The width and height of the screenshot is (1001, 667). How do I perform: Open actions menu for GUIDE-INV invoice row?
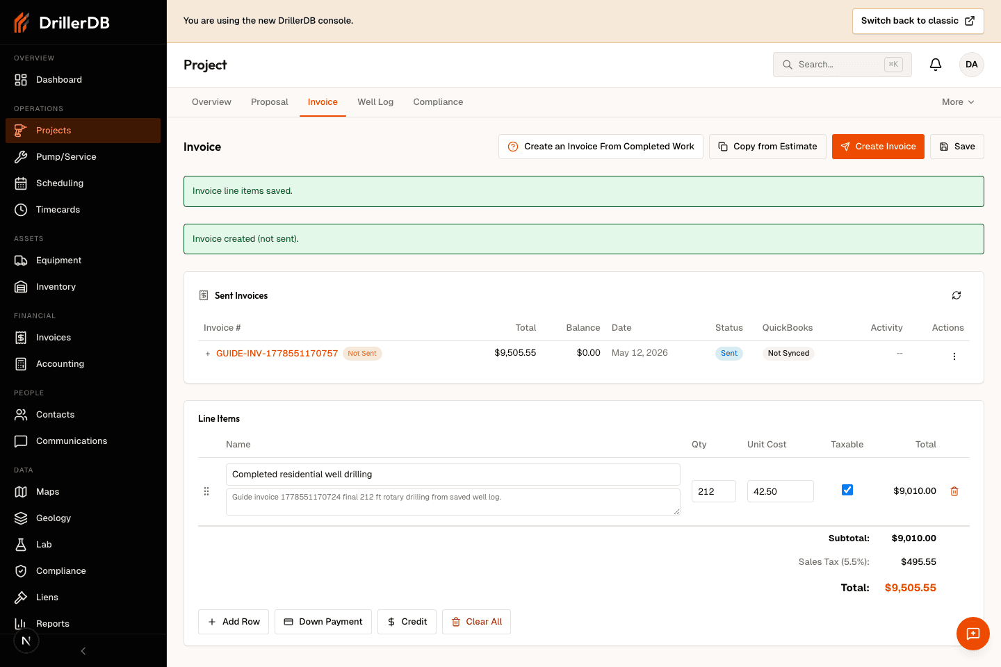954,356
